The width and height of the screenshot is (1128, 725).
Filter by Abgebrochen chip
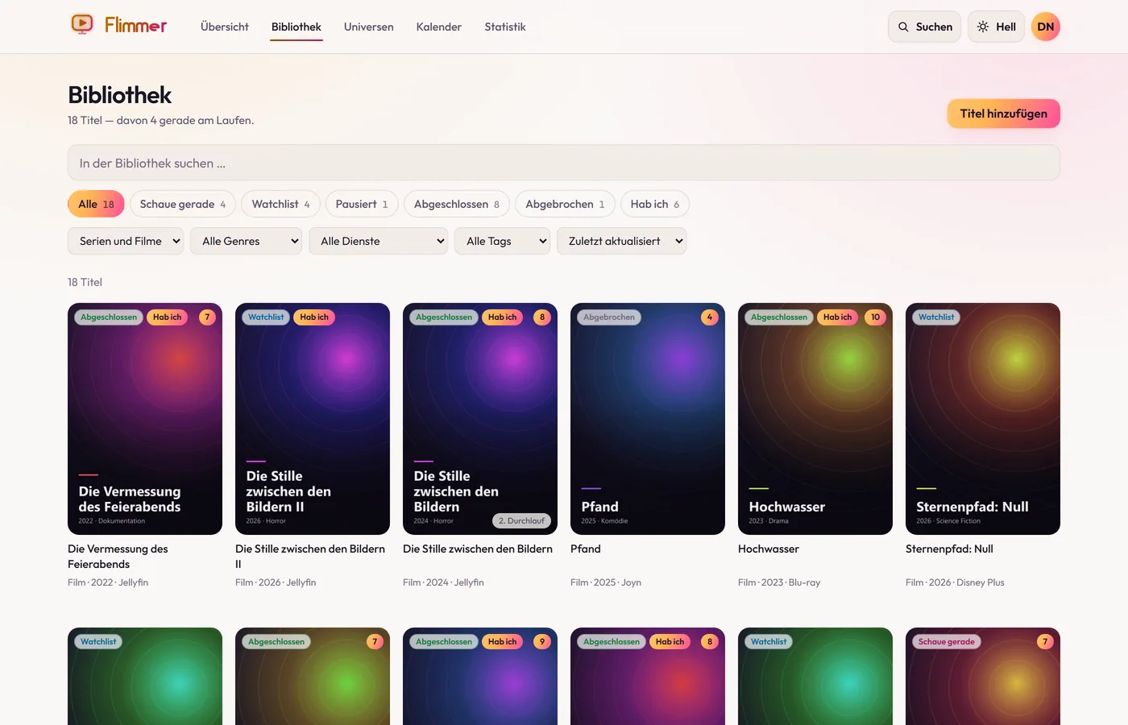coord(565,204)
